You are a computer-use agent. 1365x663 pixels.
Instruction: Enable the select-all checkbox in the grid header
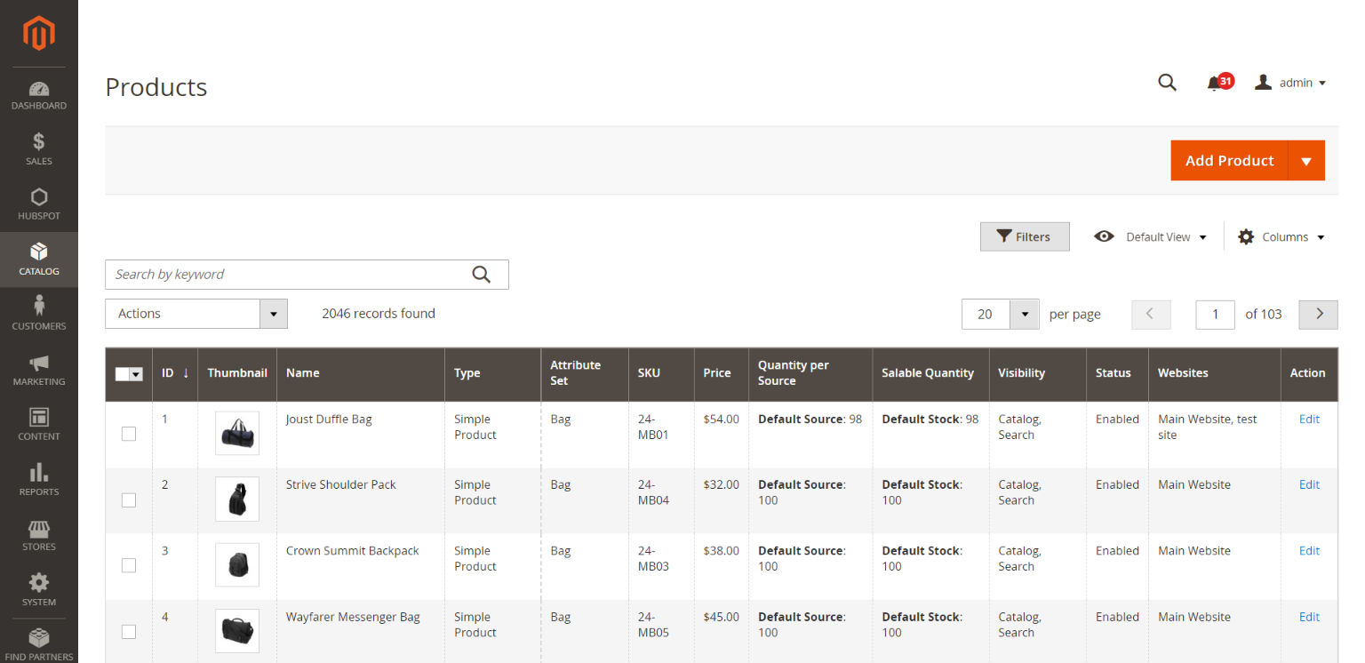(124, 374)
